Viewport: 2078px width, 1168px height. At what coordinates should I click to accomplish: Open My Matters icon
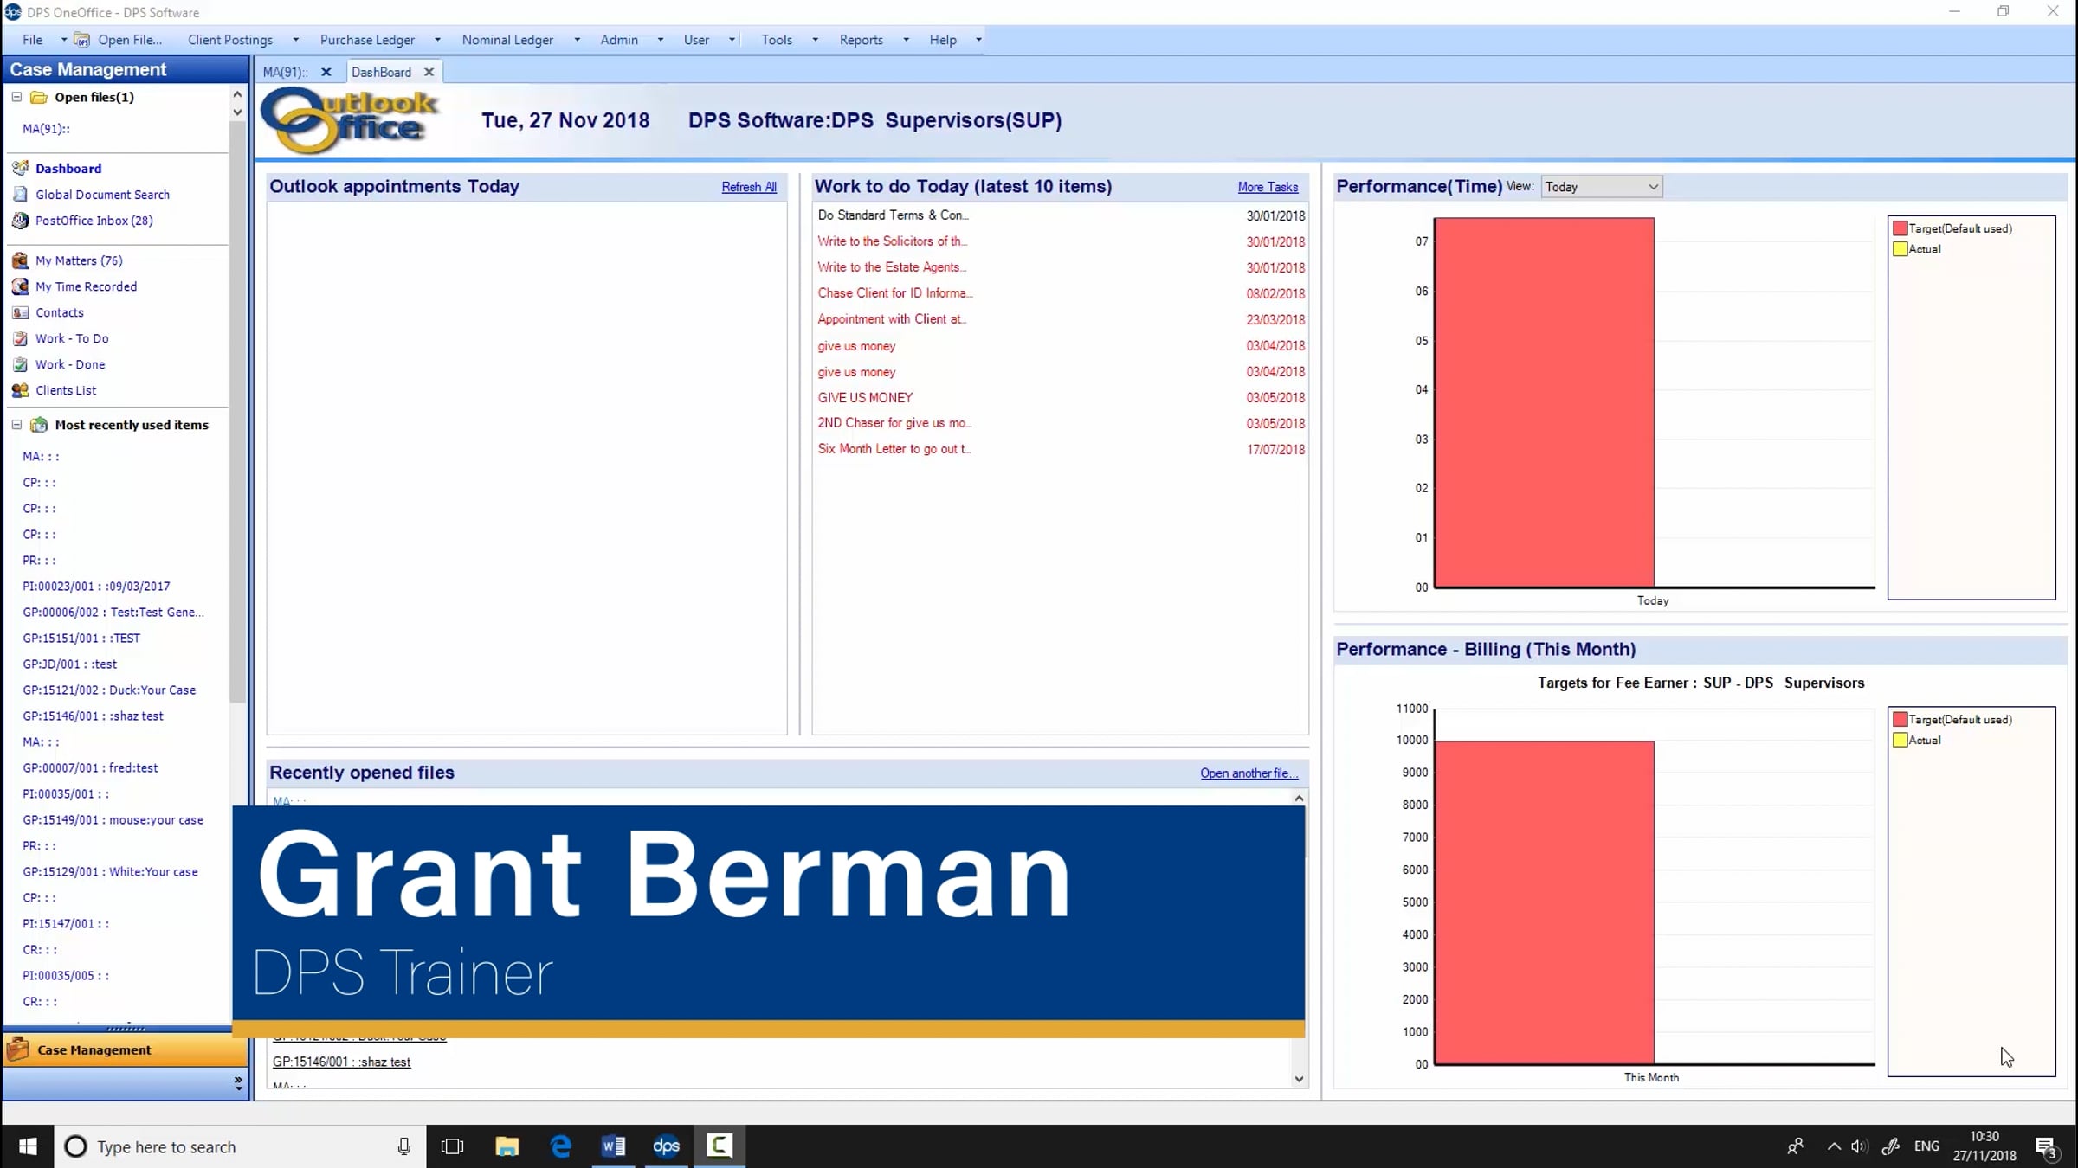click(20, 260)
